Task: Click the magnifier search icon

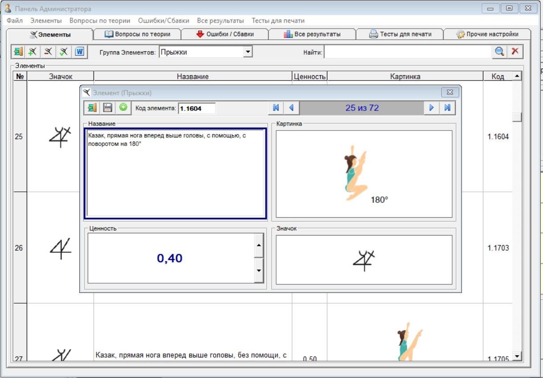Action: click(x=499, y=52)
